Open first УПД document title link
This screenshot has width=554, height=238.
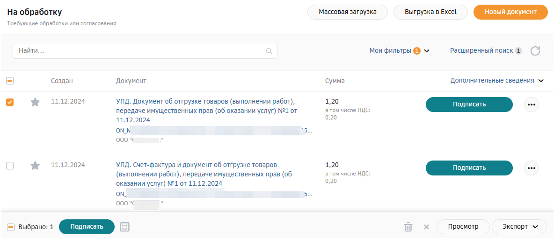(x=205, y=111)
